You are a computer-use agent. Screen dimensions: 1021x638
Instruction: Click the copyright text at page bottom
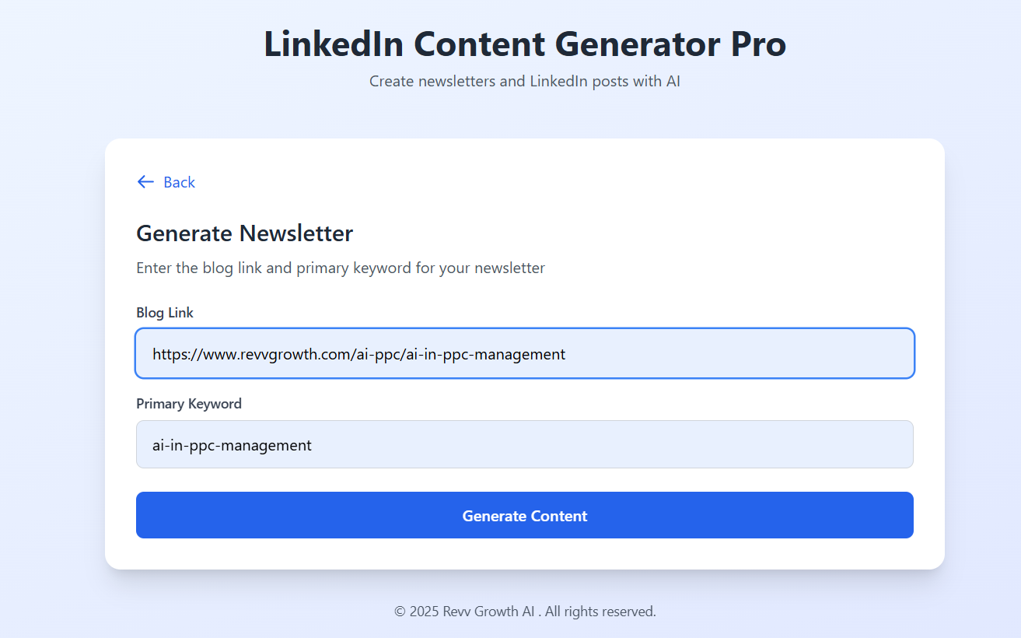click(525, 612)
